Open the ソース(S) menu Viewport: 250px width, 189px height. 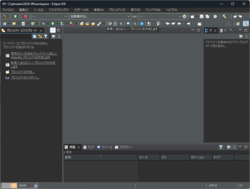coord(38,10)
